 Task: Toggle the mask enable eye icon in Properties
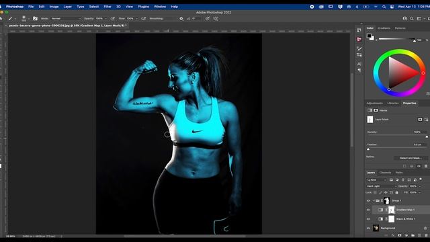click(419, 166)
